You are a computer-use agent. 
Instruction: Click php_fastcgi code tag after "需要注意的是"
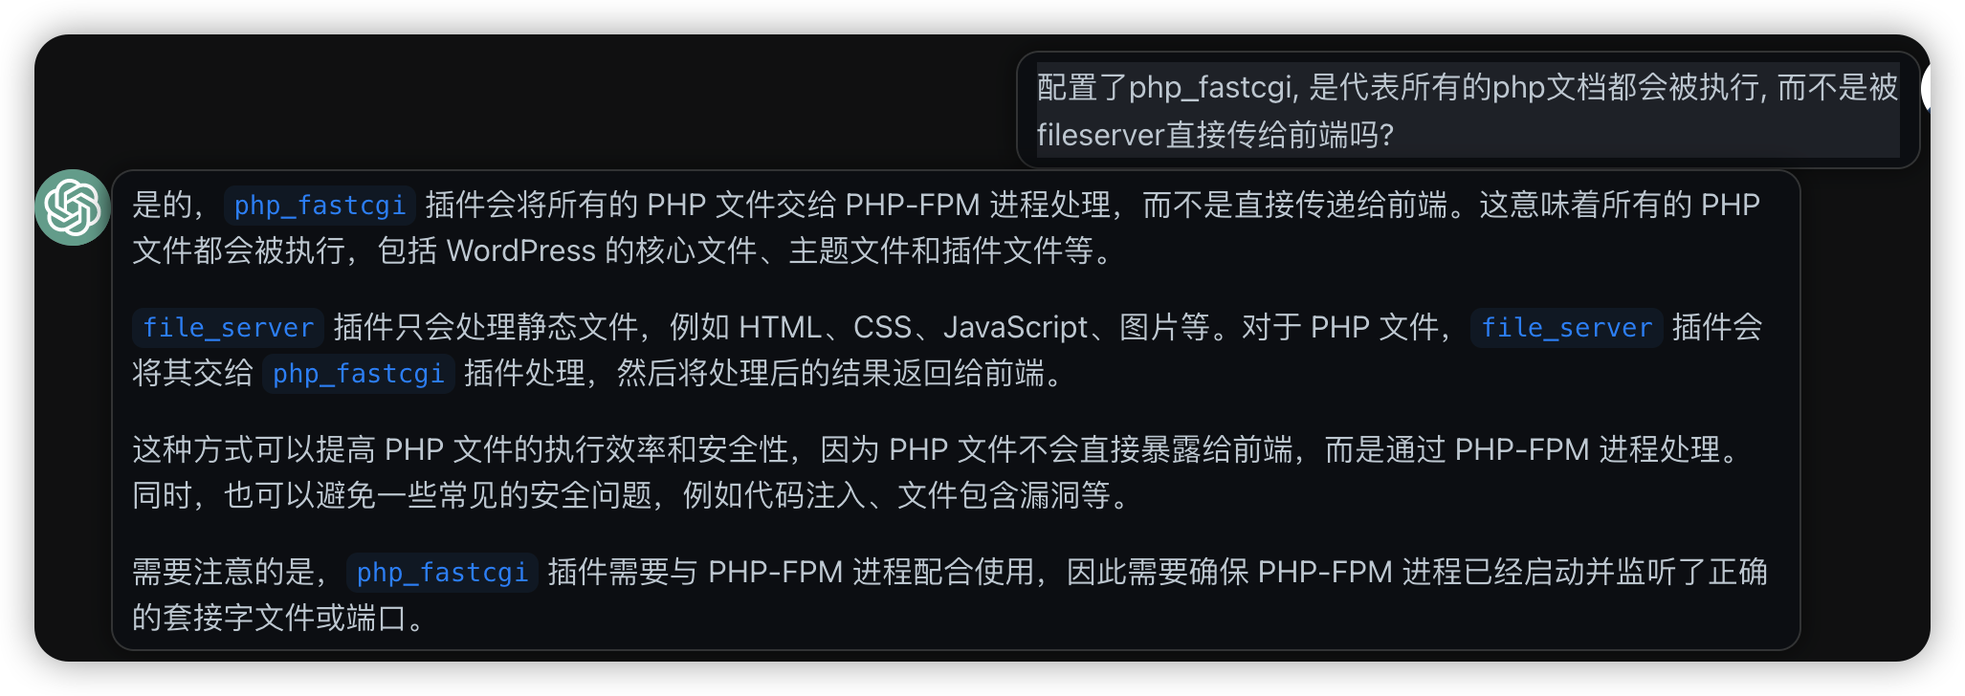pos(441,572)
